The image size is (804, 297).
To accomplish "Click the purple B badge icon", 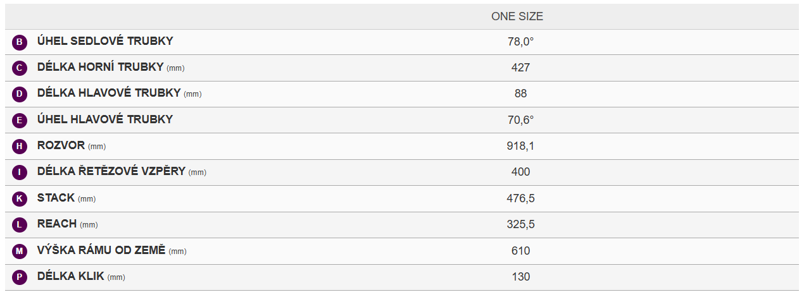I will point(20,42).
